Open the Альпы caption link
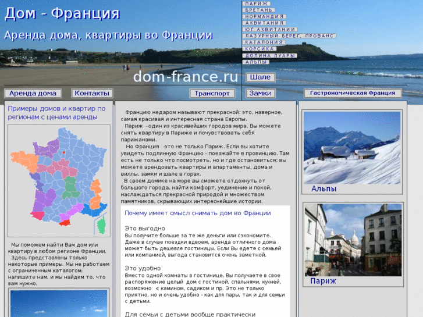423x317 pixels. [324, 188]
